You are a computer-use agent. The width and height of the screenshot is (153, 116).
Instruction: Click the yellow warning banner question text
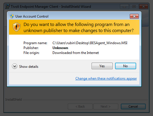79,27
